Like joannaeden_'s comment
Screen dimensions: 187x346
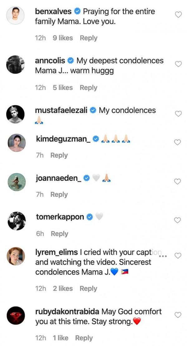pos(177,181)
